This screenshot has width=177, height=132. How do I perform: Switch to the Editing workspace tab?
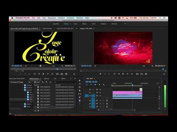tap(66, 24)
